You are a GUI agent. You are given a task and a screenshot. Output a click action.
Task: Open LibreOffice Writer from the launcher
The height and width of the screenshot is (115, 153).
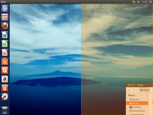pos(5,35)
